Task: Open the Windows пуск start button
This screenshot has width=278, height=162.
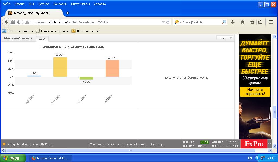Action: click(x=13, y=158)
